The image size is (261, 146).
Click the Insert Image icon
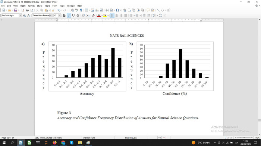coord(92,10)
